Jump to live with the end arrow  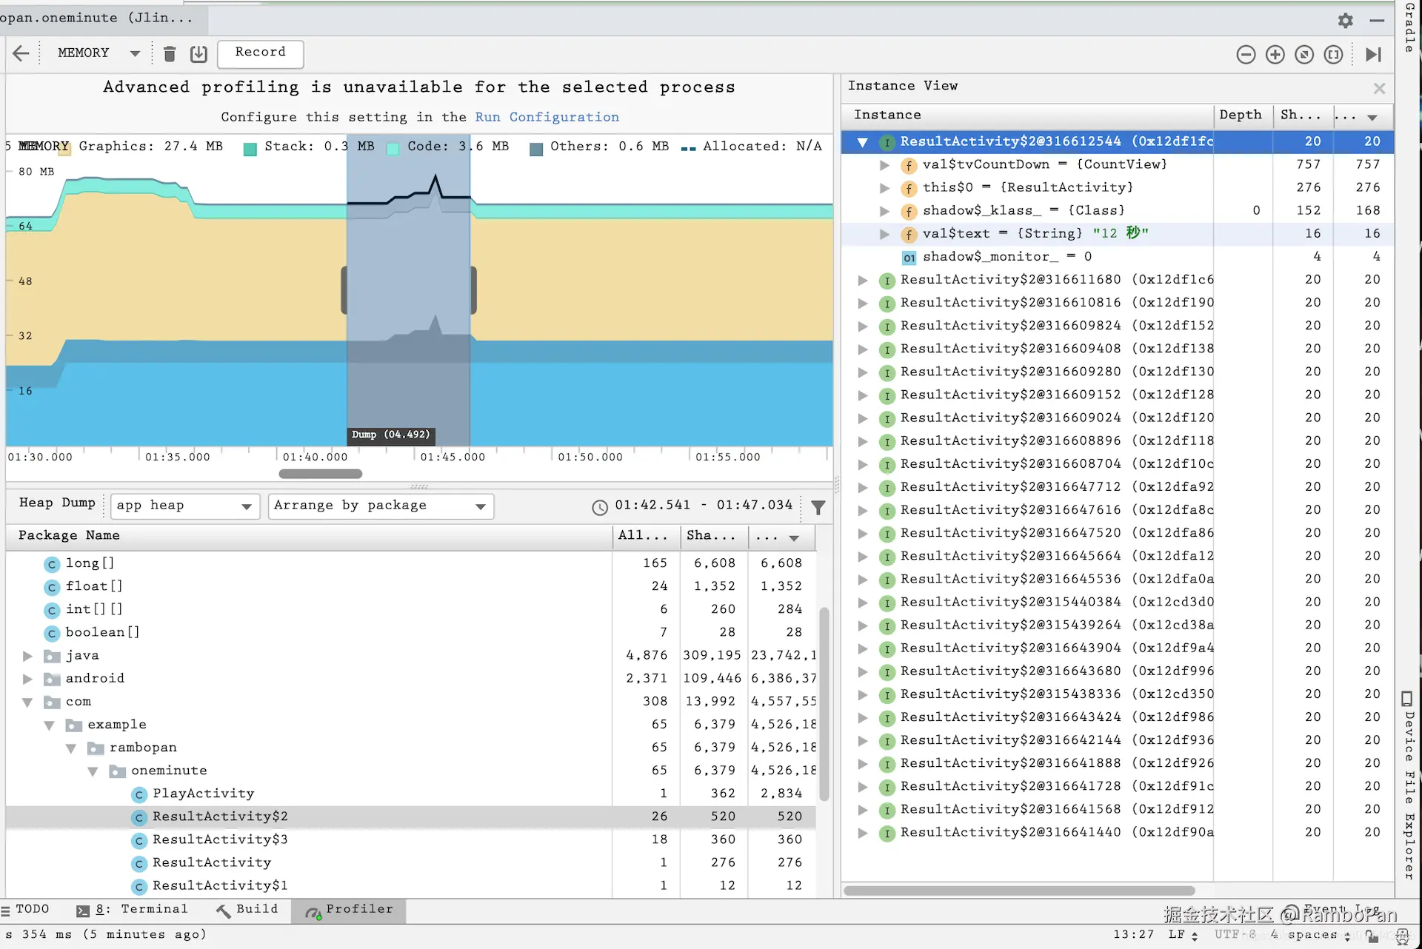pos(1372,55)
